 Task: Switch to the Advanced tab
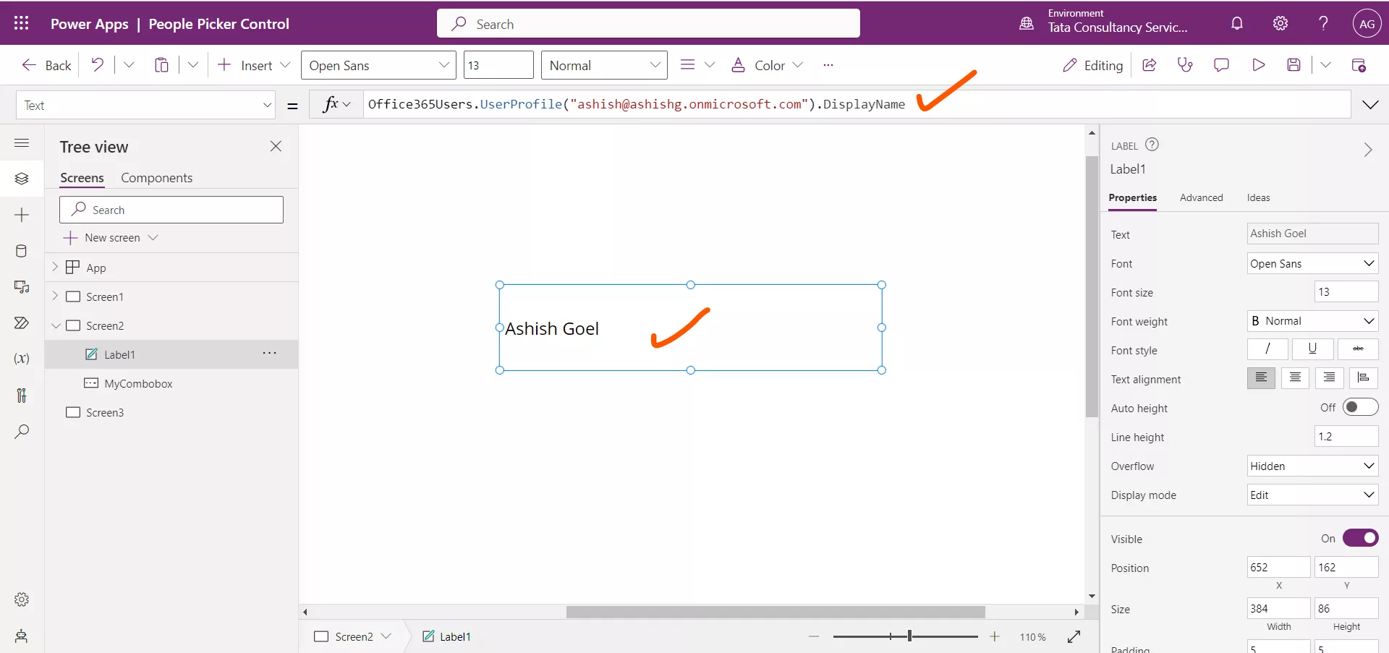(1201, 197)
